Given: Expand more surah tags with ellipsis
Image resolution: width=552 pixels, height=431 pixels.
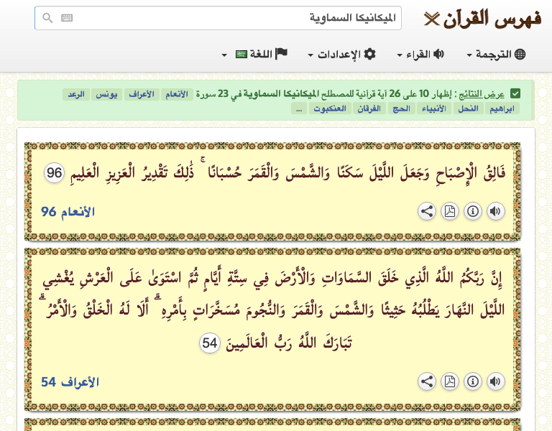Looking at the screenshot, I should [x=298, y=109].
